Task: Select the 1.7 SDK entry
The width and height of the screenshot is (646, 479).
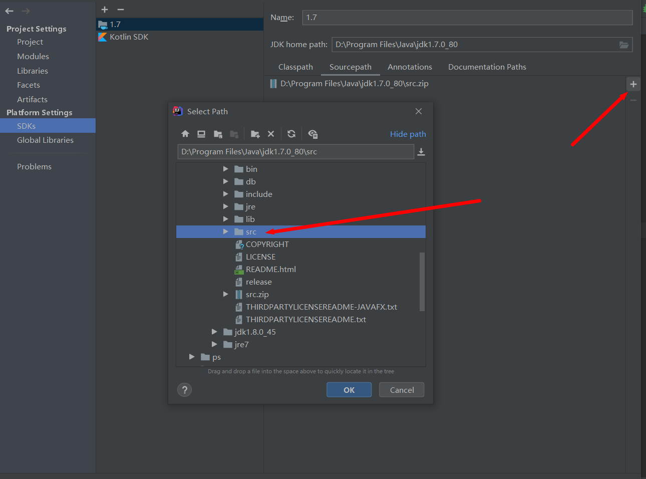Action: (x=180, y=24)
